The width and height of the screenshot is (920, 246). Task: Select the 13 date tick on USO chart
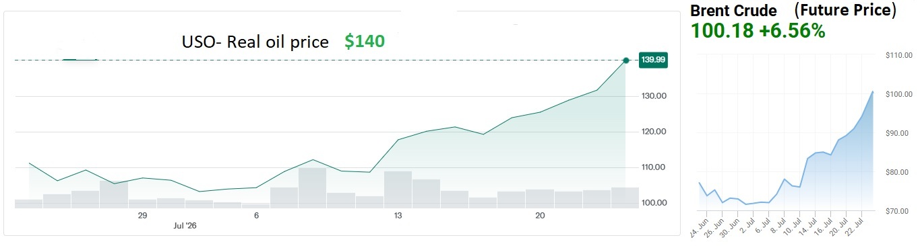pyautogui.click(x=398, y=216)
